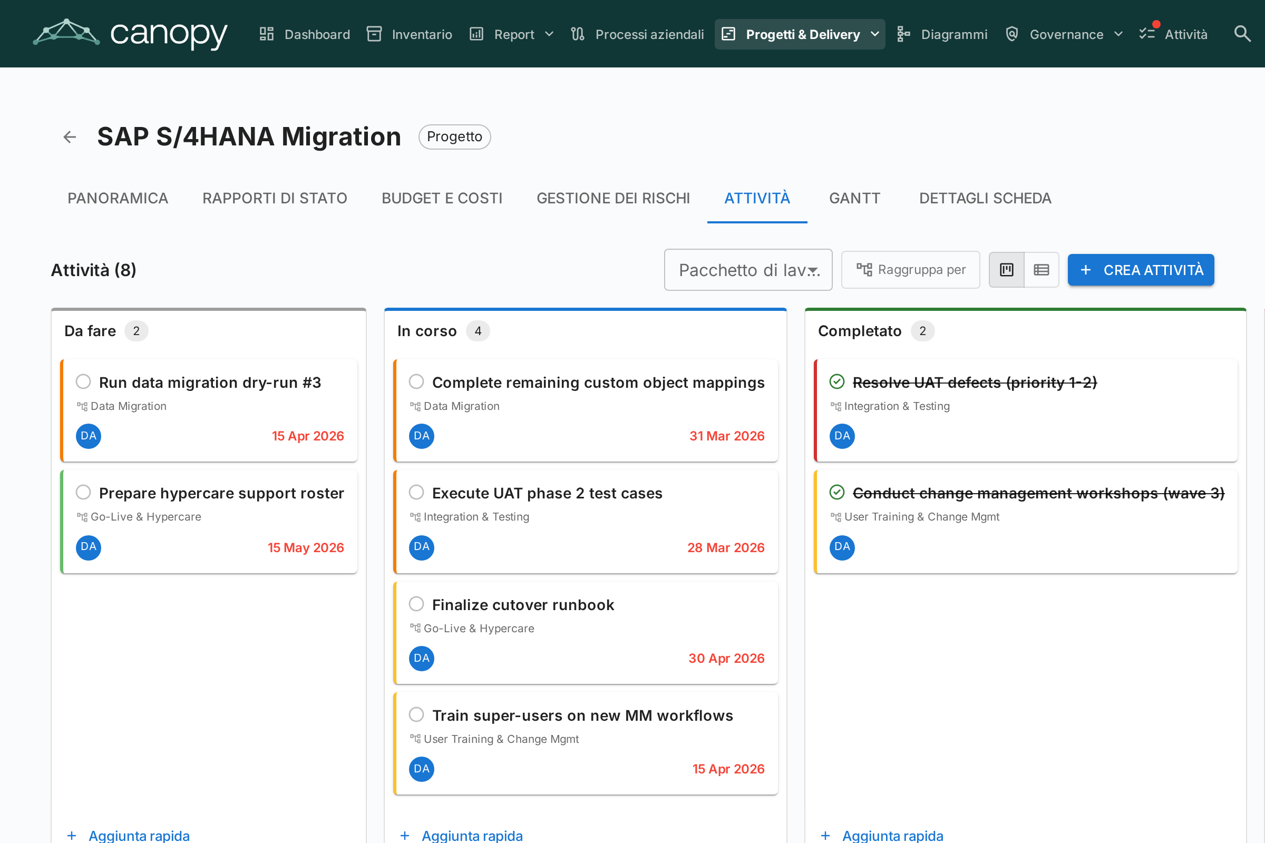Switch to list table view icon

point(1042,270)
